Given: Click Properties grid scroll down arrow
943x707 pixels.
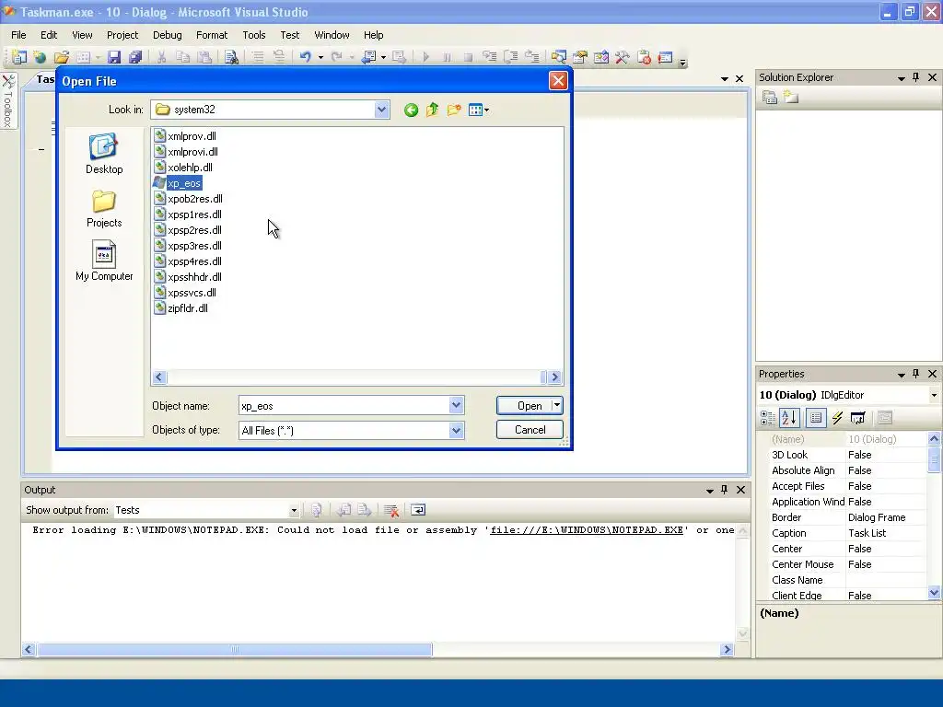Looking at the screenshot, I should pos(934,592).
